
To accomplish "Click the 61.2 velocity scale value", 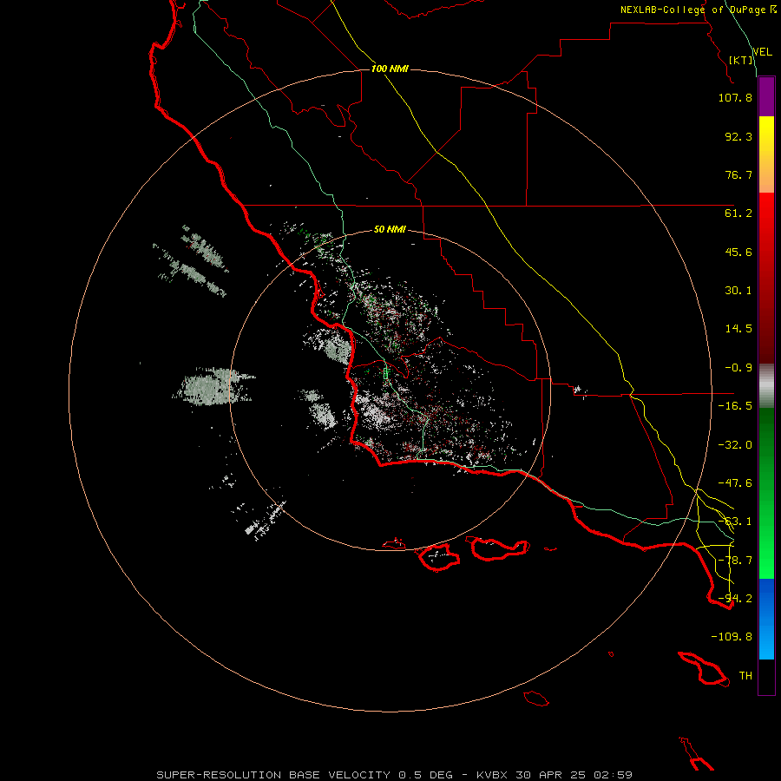I will [738, 213].
